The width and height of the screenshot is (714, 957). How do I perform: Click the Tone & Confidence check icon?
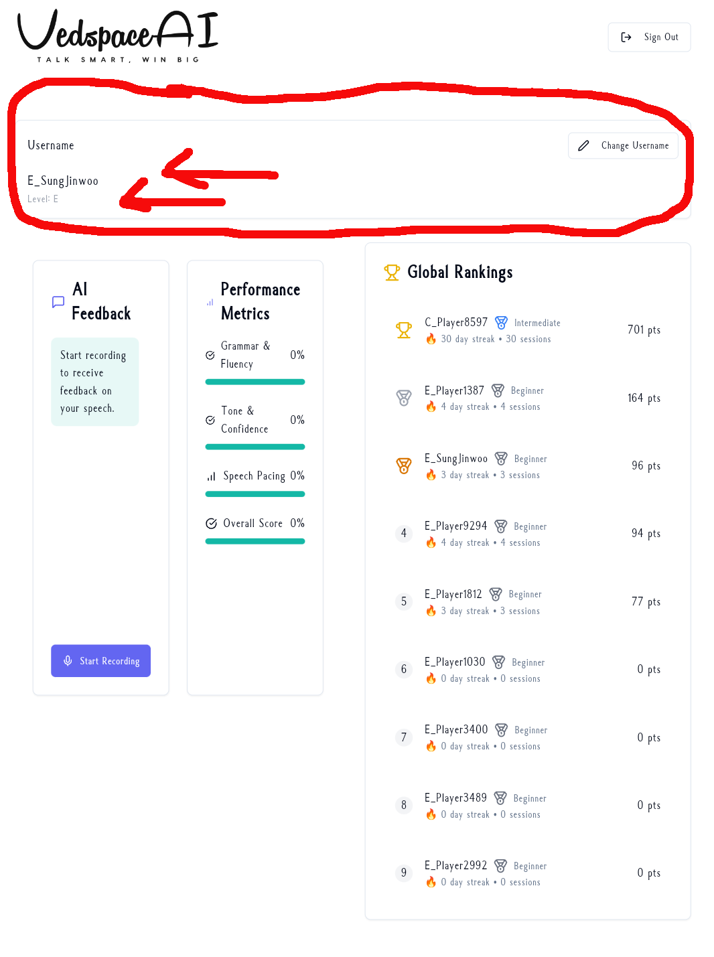210,420
